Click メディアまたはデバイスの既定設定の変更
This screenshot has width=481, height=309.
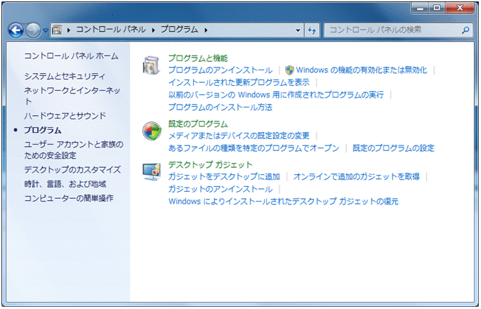[239, 136]
